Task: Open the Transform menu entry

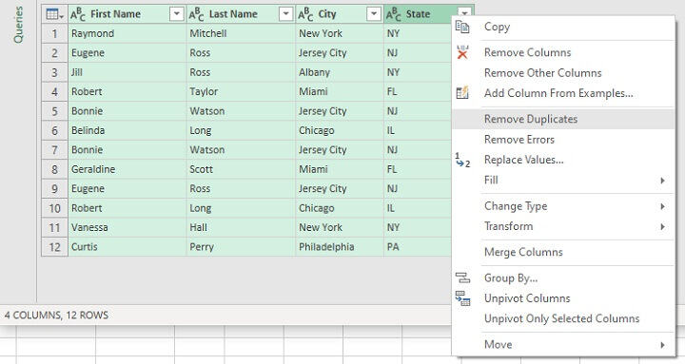Action: point(563,226)
